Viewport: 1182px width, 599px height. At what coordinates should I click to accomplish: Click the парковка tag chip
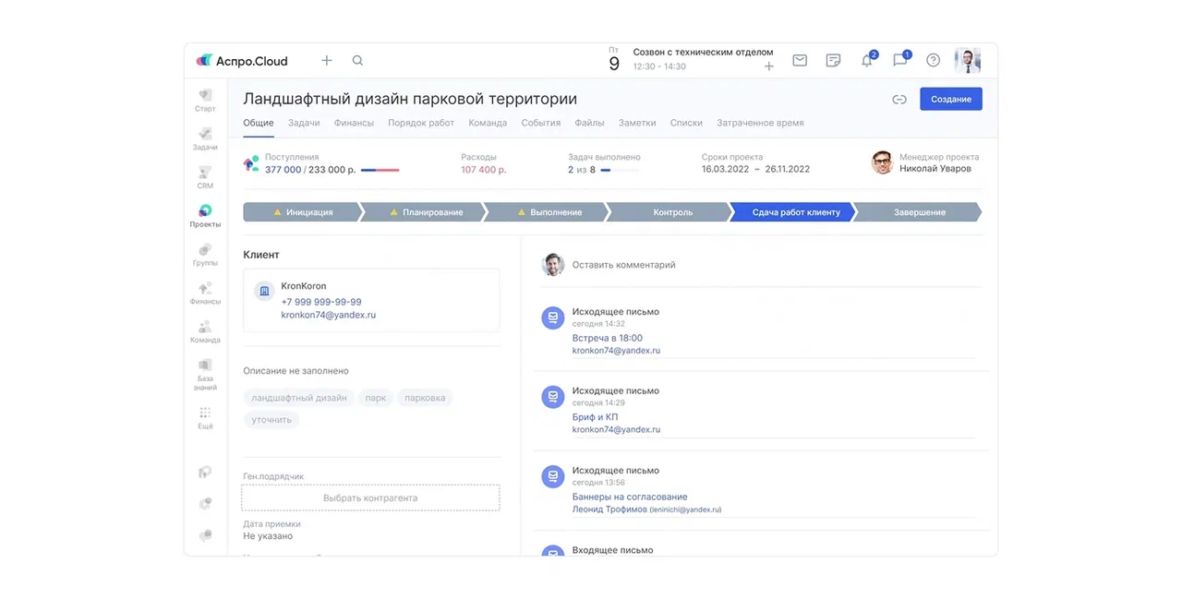[425, 398]
